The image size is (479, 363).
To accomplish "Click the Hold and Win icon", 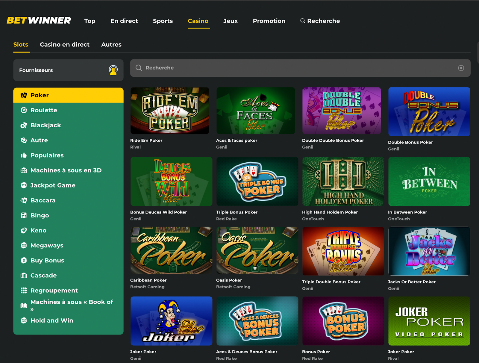I will point(24,320).
